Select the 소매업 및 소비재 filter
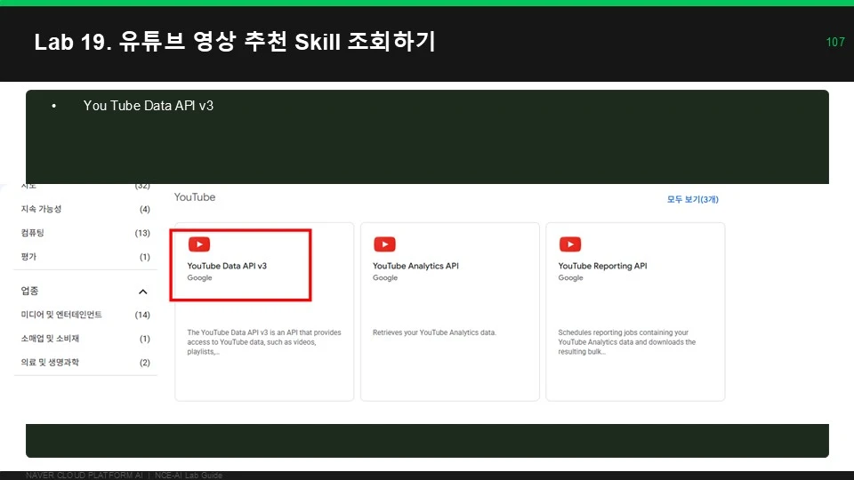 click(50, 339)
